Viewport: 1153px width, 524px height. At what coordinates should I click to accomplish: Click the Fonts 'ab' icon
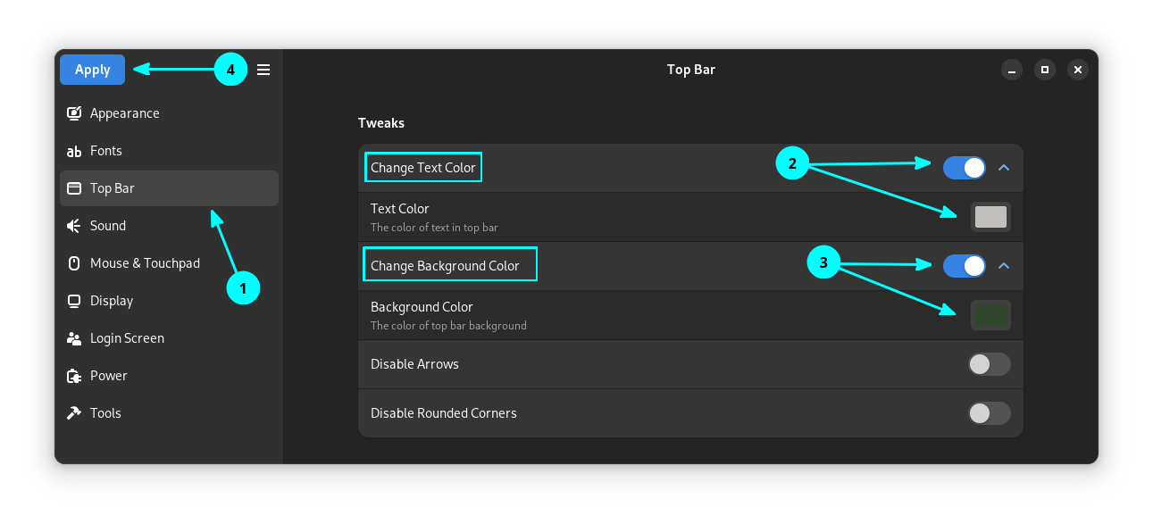tap(74, 152)
